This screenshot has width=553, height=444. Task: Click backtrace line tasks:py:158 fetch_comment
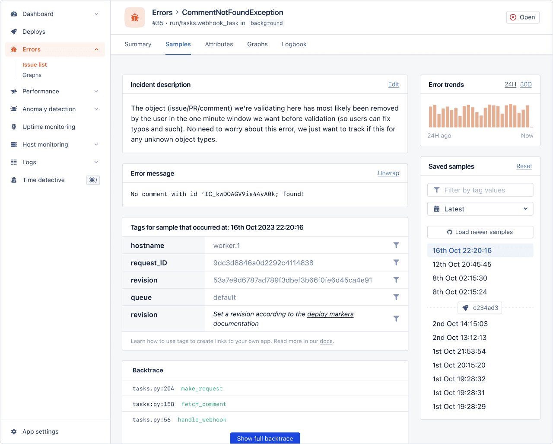click(265, 404)
